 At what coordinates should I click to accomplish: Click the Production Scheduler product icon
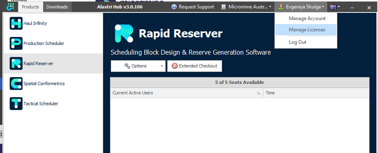pyautogui.click(x=16, y=43)
